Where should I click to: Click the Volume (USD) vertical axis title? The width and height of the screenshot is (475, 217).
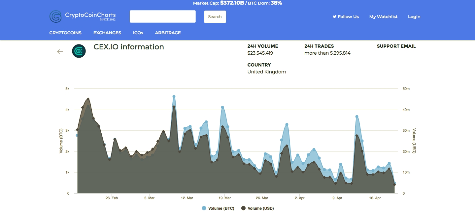pyautogui.click(x=414, y=141)
